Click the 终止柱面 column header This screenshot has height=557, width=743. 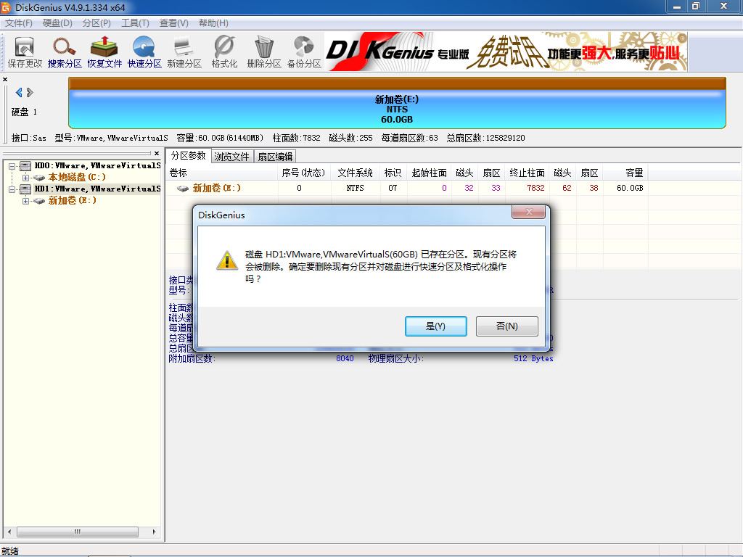527,173
